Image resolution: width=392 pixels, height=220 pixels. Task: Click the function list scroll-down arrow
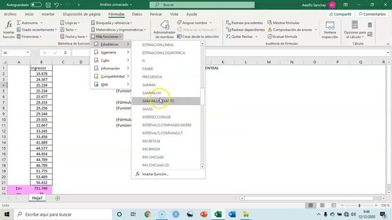pyautogui.click(x=202, y=166)
